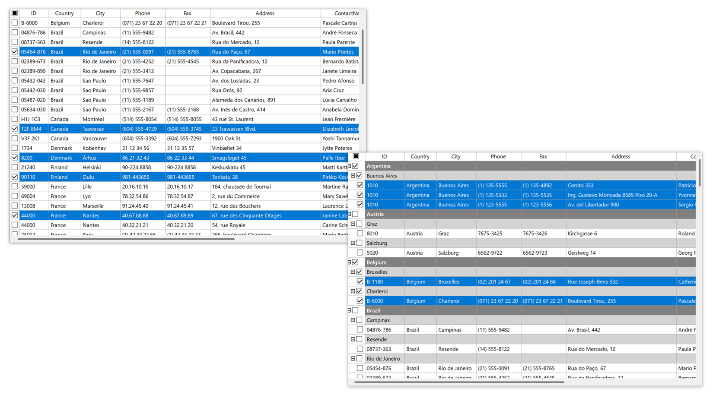The height and width of the screenshot is (395, 713).
Task: Collapse the Buenos Aires subgroup
Action: [354, 175]
